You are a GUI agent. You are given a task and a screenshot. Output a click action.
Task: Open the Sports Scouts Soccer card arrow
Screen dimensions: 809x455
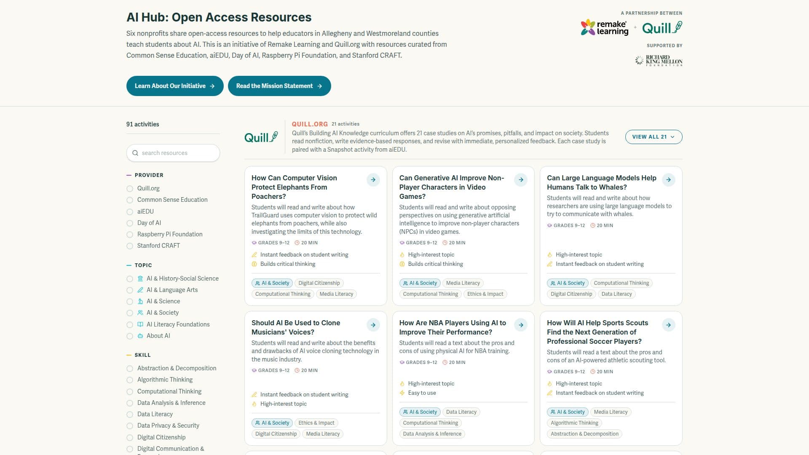(x=669, y=325)
